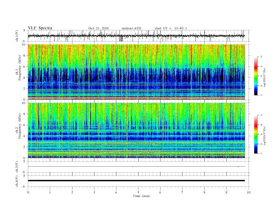Click the time axis tick label 8
This screenshot has width=280, height=216.
pyautogui.click(x=204, y=192)
